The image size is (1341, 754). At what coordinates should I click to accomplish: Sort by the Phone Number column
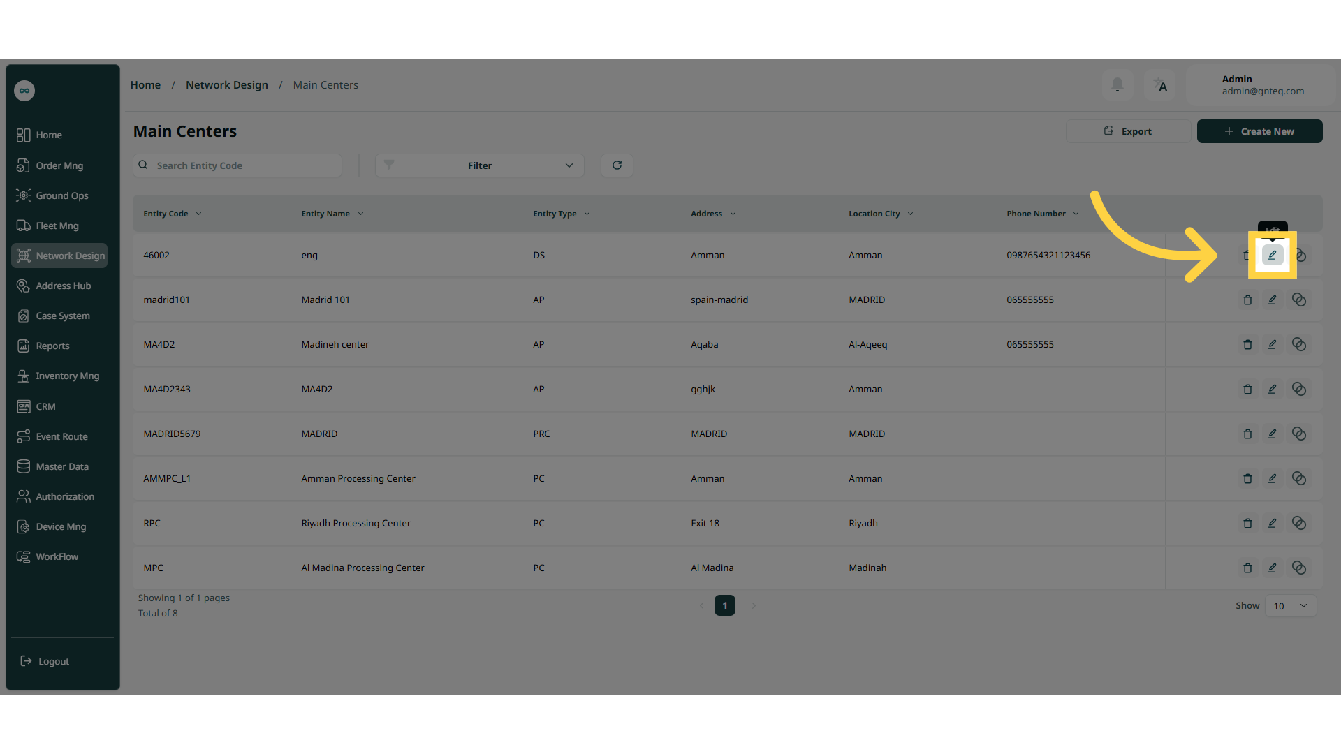tap(1042, 214)
